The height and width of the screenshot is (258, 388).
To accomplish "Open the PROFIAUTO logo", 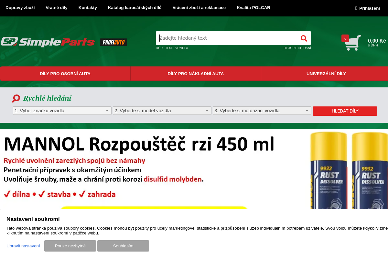I will click(113, 42).
